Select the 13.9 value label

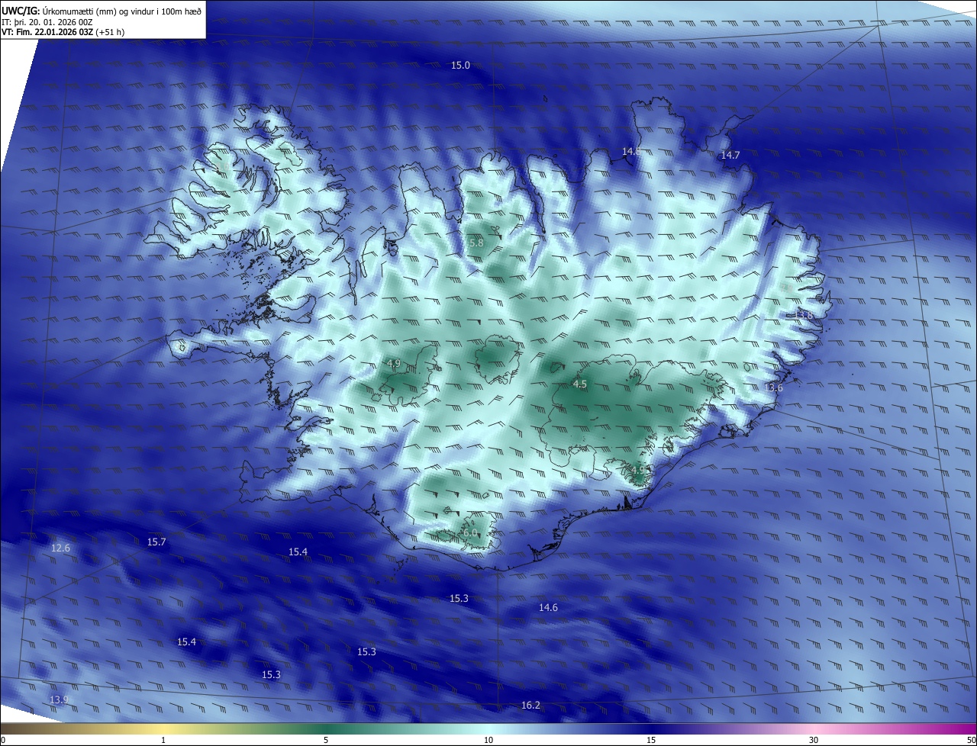59,699
